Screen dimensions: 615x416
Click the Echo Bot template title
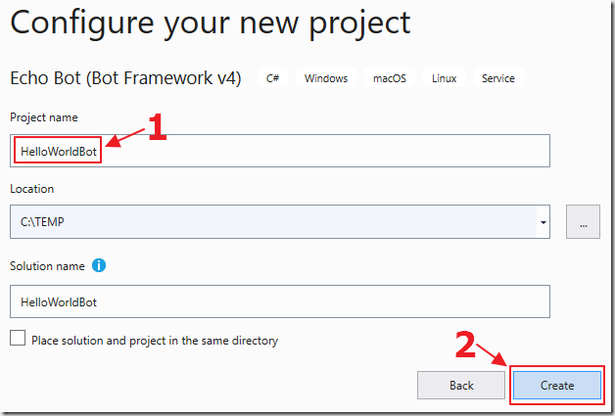point(125,78)
